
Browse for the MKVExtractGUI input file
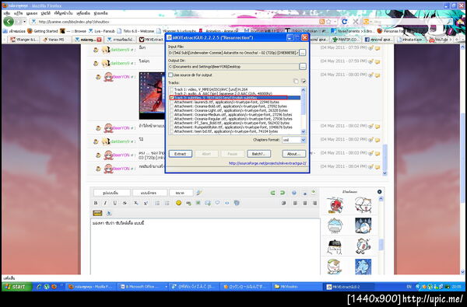303,53
